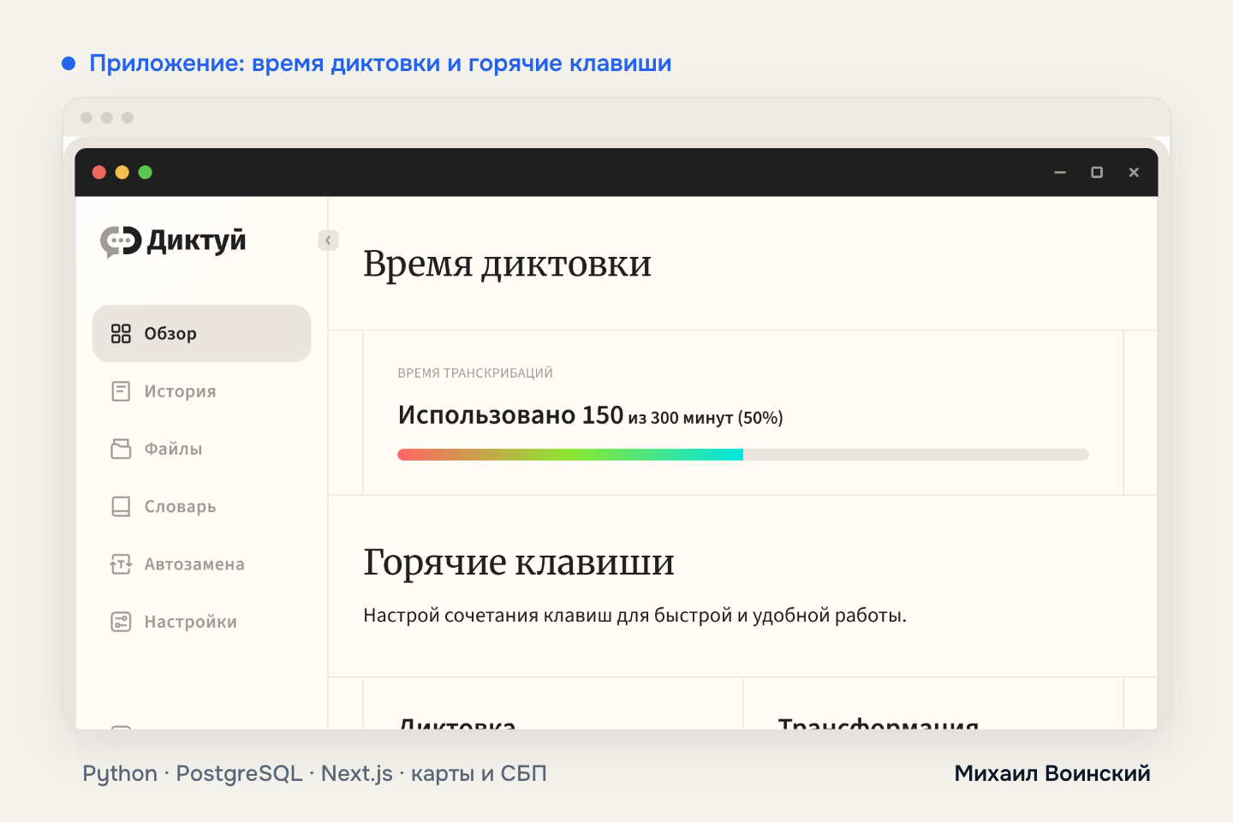Click the Приложение: время диктовки slide title
This screenshot has width=1233, height=822.
click(380, 63)
